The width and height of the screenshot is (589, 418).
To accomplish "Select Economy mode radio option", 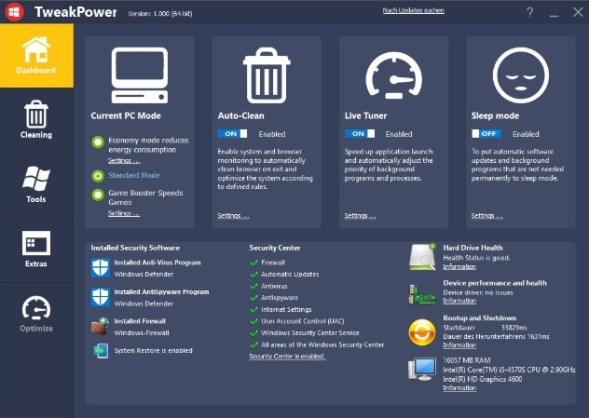I will [x=97, y=142].
